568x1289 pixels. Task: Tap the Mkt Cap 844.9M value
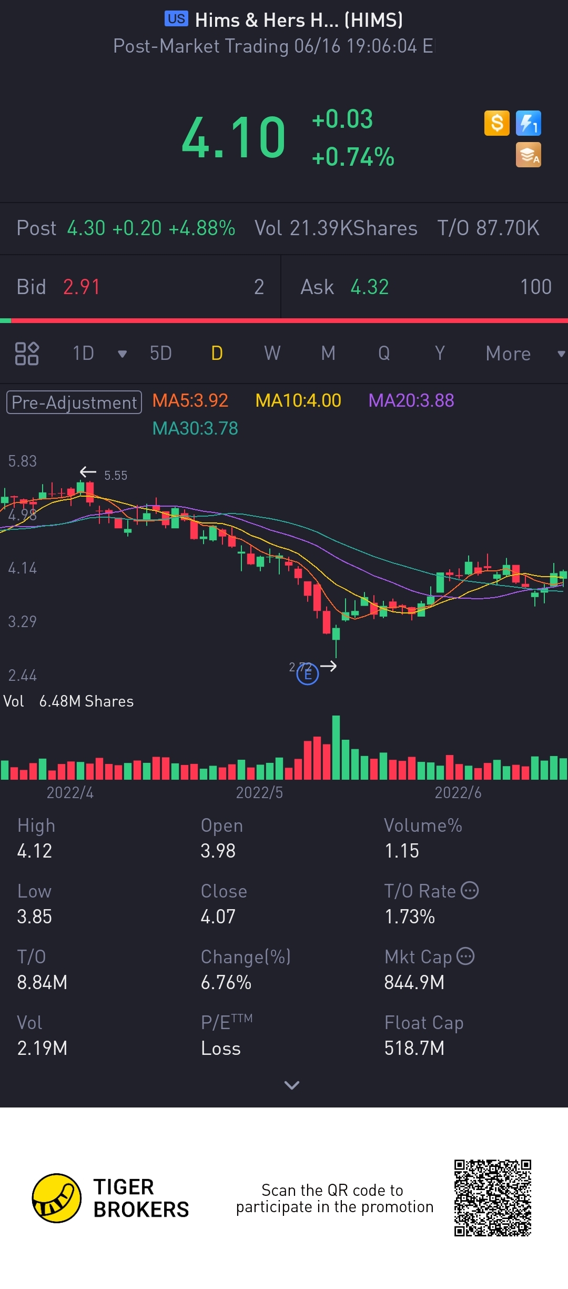point(414,982)
